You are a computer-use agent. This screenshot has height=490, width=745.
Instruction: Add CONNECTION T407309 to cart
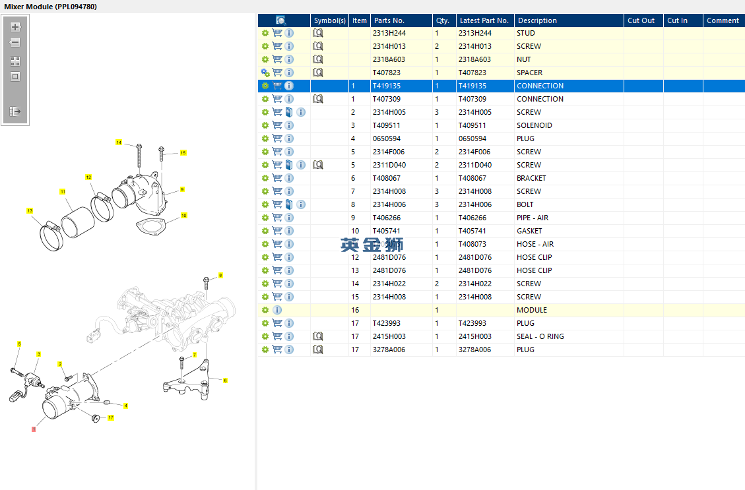tap(277, 99)
